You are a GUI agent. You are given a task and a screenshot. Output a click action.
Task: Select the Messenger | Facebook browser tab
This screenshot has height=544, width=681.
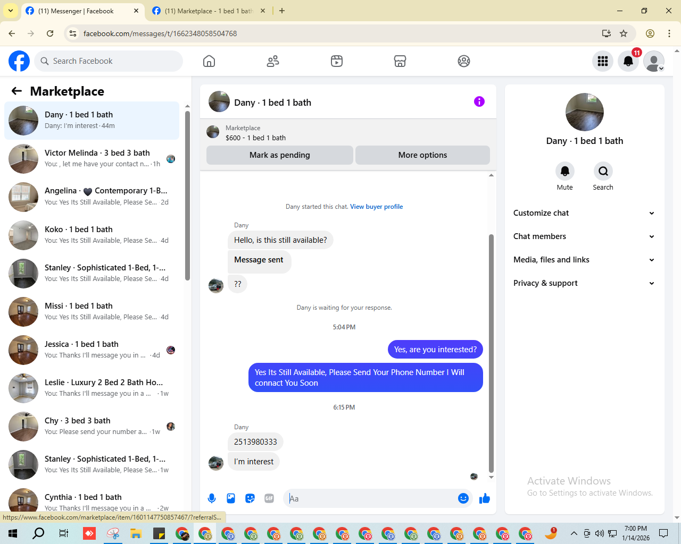[x=82, y=11]
